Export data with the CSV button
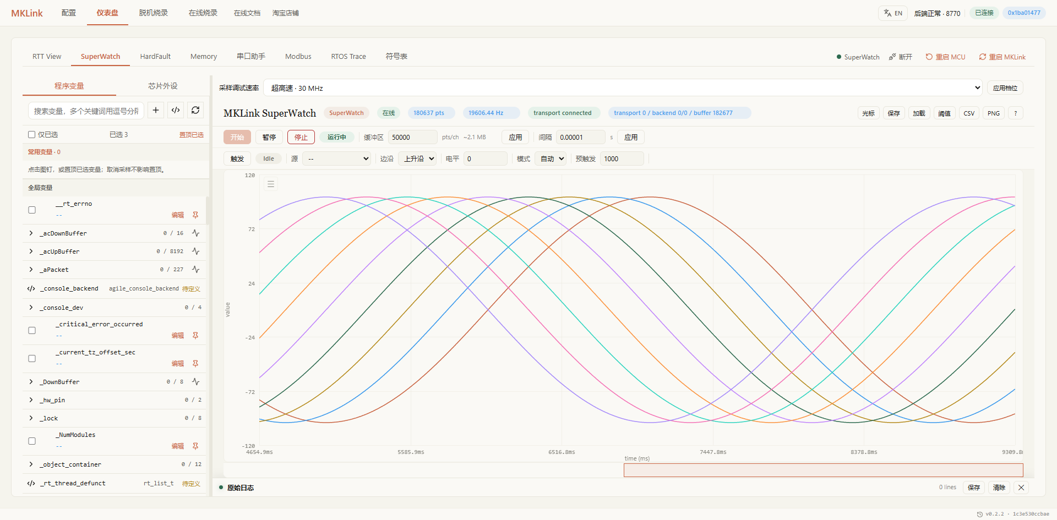1057x520 pixels. pos(969,113)
